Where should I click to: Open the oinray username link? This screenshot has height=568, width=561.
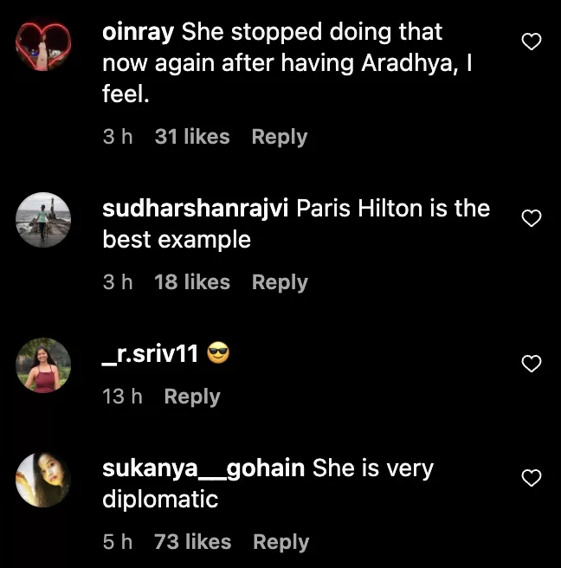pyautogui.click(x=139, y=33)
